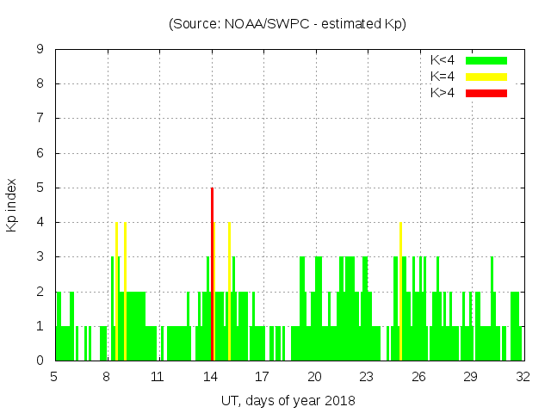The width and height of the screenshot is (551, 413).
Task: Click x-axis tick label 32
Action: [x=523, y=377]
